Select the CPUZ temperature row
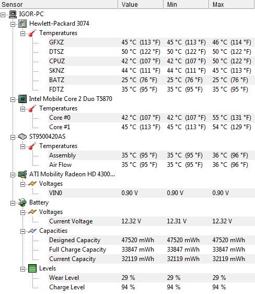255x294 pixels. (152, 61)
